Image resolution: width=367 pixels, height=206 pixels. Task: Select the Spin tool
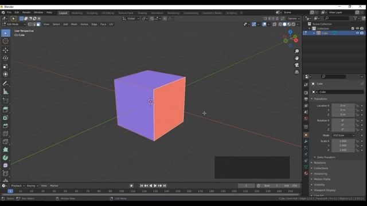coord(6,158)
